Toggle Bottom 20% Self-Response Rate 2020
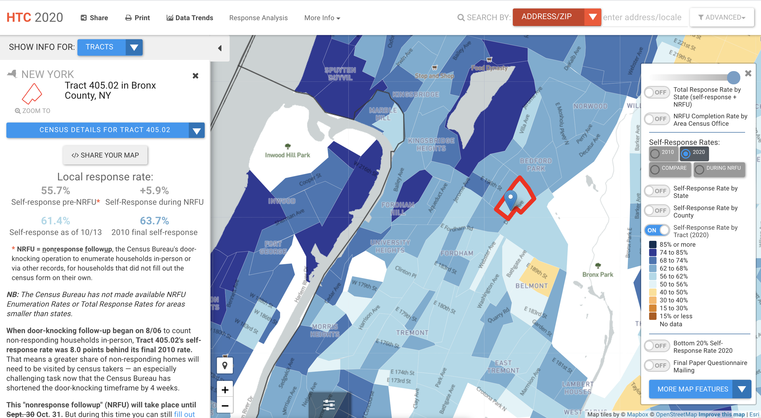The height and width of the screenshot is (418, 761). click(x=657, y=346)
